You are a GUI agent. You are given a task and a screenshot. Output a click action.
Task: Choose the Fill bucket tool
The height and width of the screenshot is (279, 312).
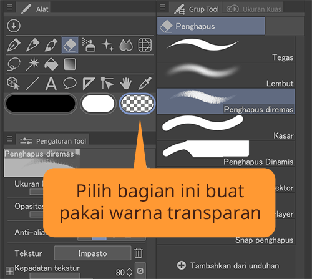point(51,64)
